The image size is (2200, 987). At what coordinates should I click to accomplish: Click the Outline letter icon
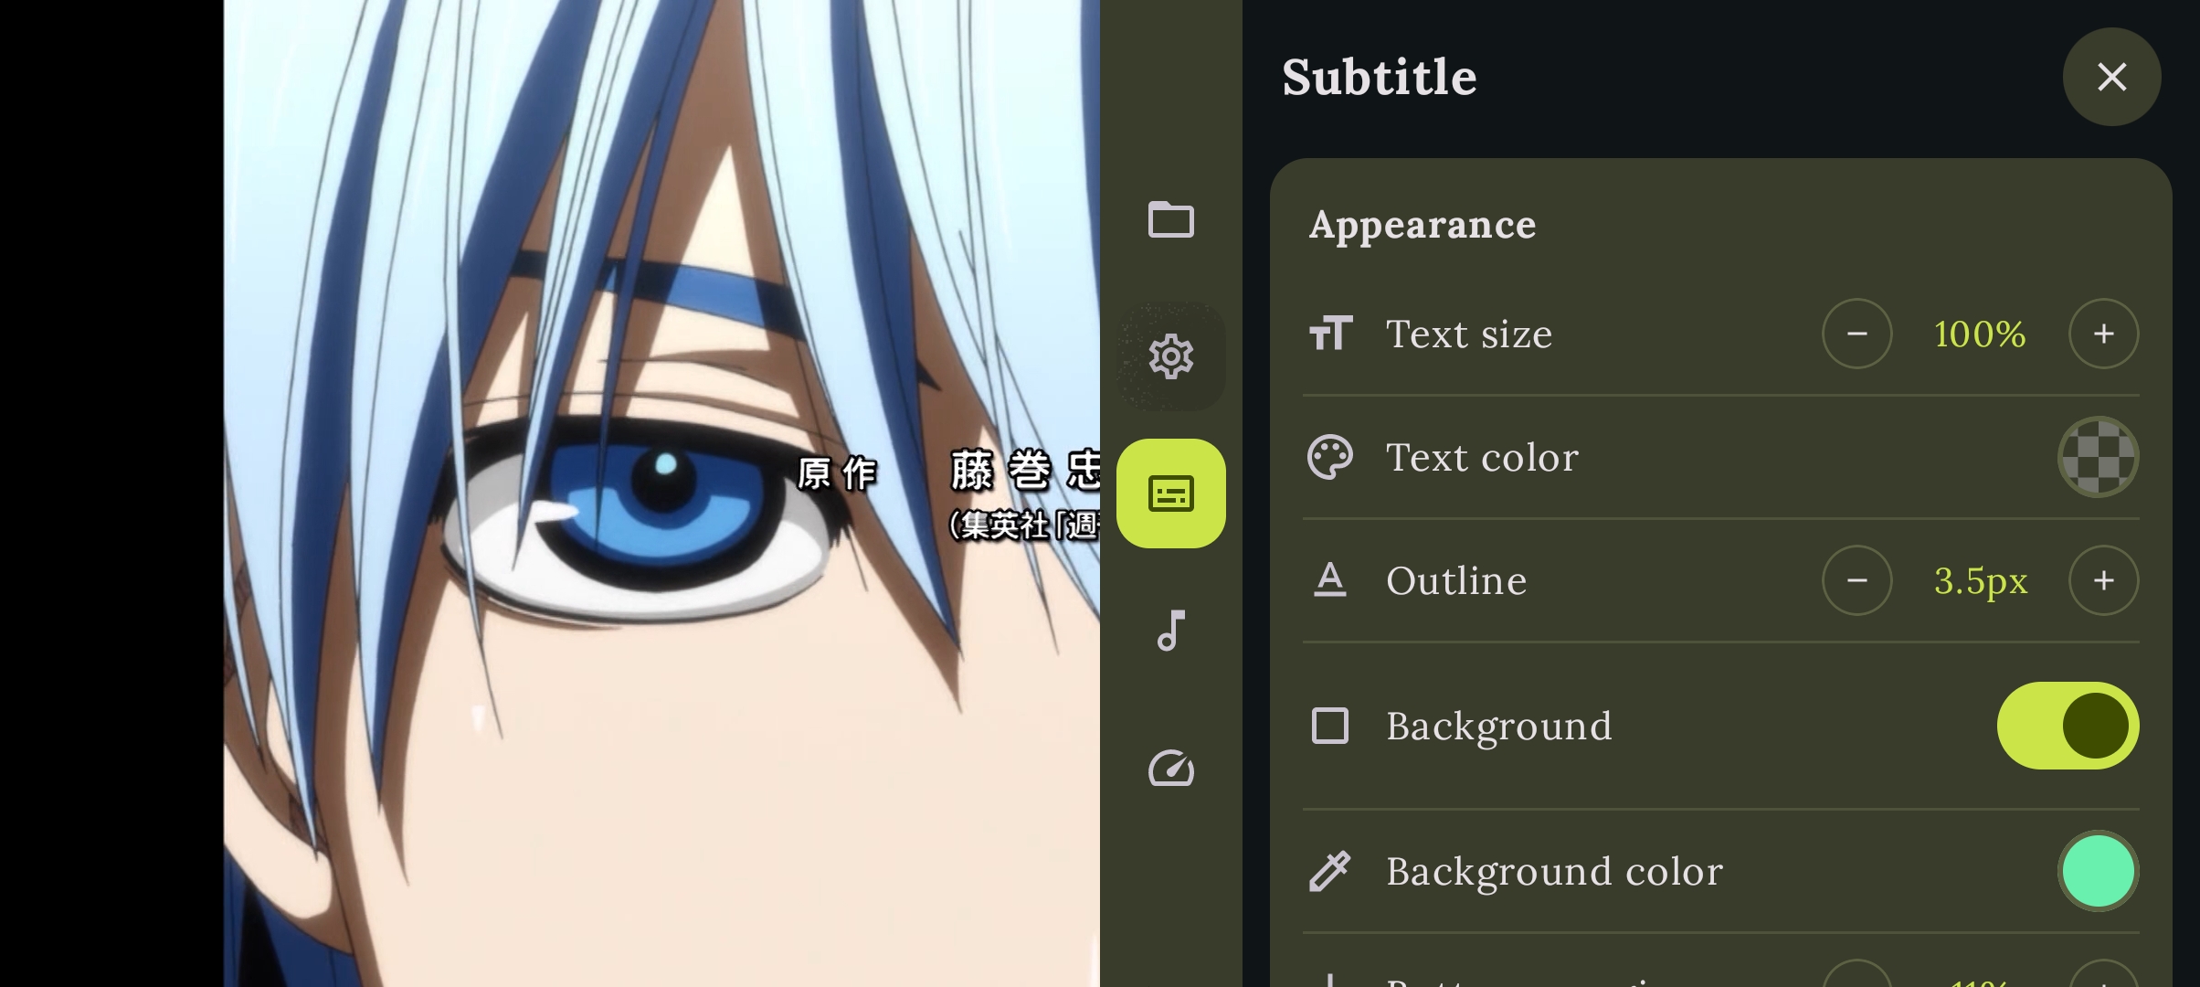point(1330,580)
